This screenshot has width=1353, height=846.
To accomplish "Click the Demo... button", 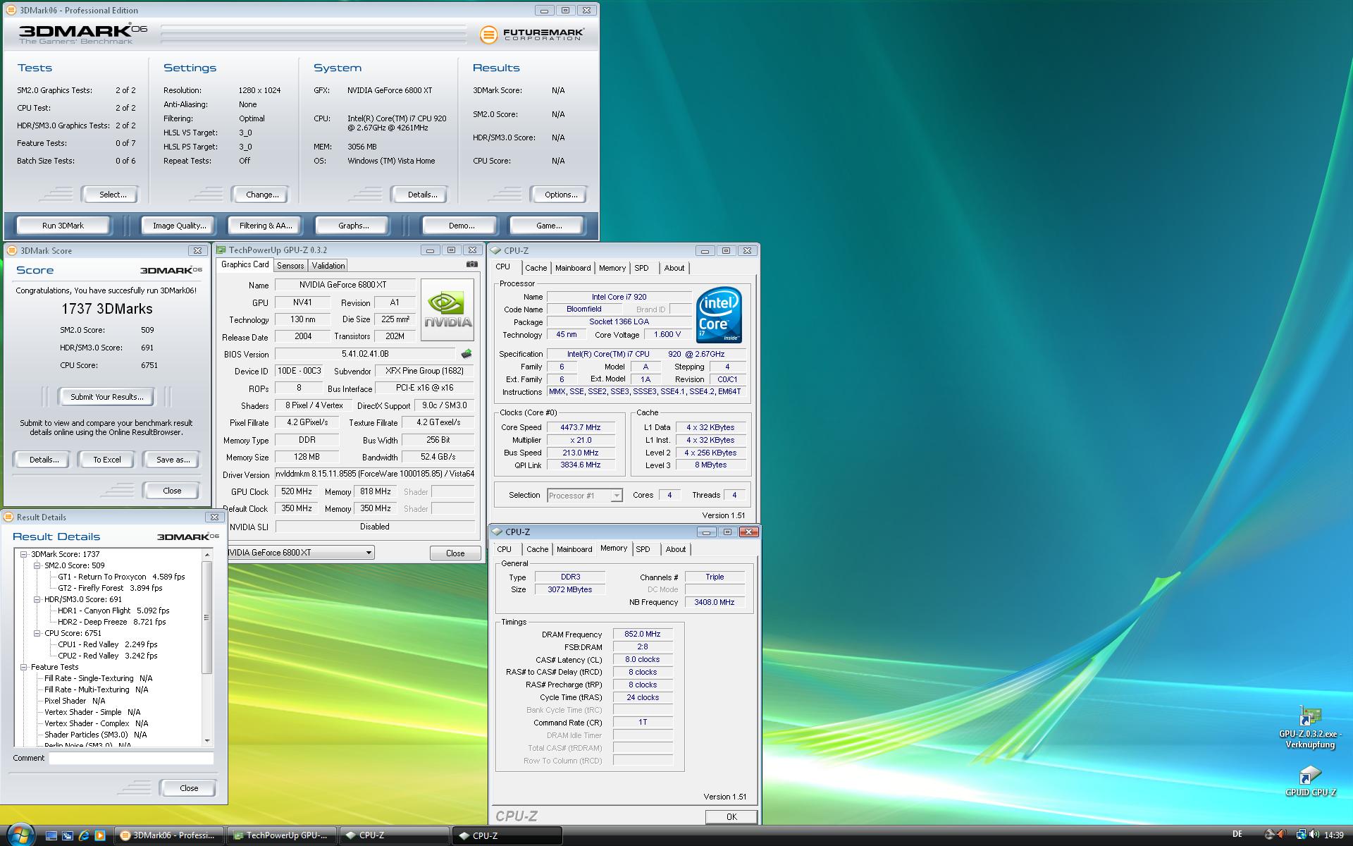I will click(461, 226).
